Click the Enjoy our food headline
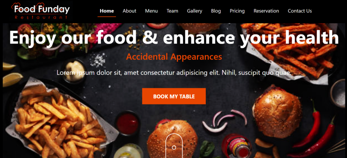 pyautogui.click(x=174, y=37)
